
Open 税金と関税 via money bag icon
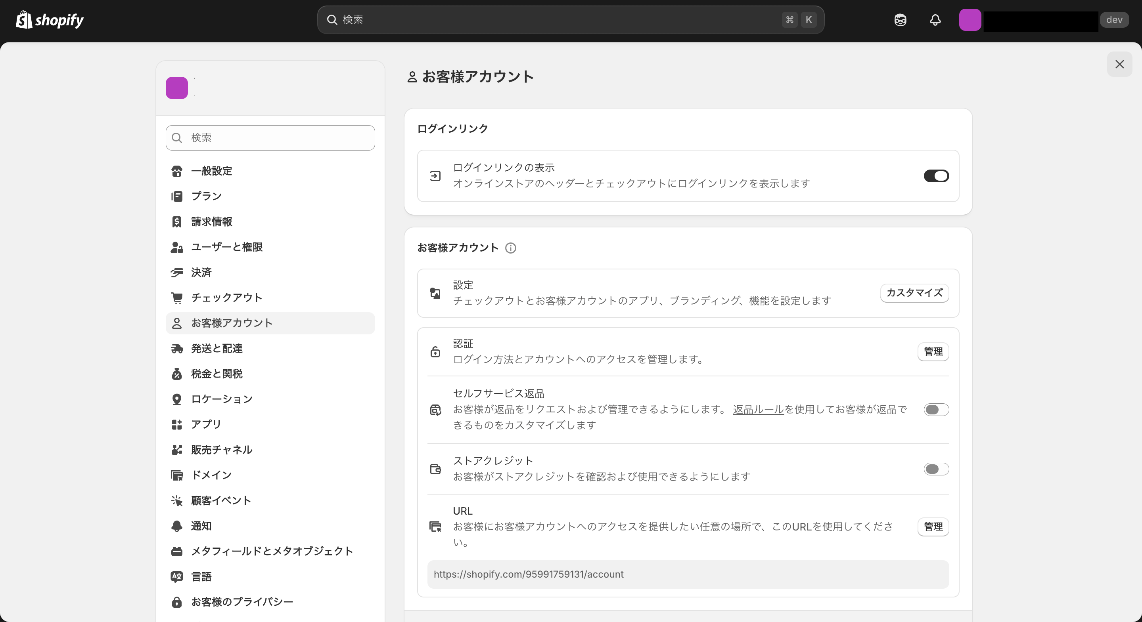tap(177, 374)
